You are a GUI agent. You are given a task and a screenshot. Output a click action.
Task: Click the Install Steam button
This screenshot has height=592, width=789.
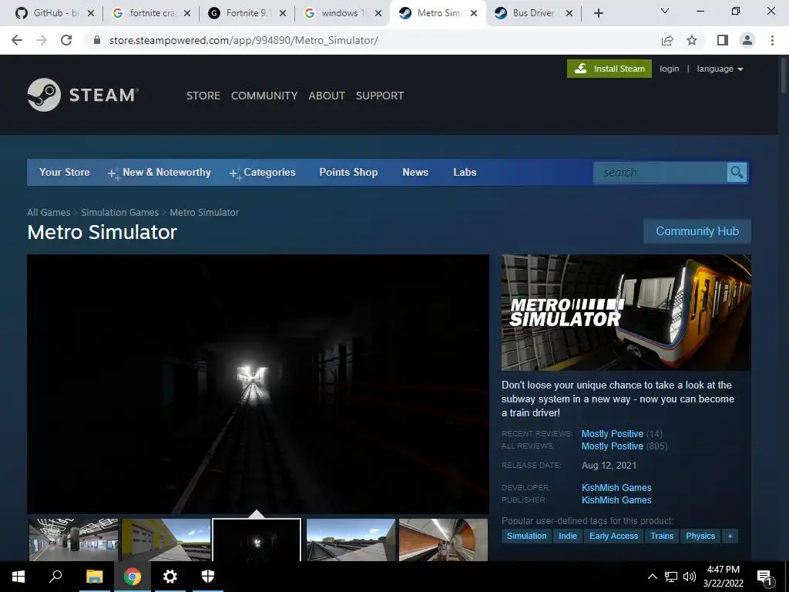click(609, 69)
